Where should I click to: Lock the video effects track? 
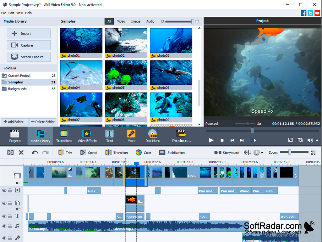10,190
